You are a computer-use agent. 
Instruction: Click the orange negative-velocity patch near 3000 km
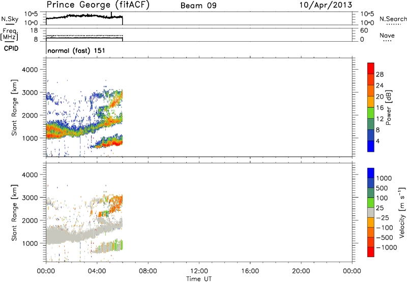[x=116, y=203]
